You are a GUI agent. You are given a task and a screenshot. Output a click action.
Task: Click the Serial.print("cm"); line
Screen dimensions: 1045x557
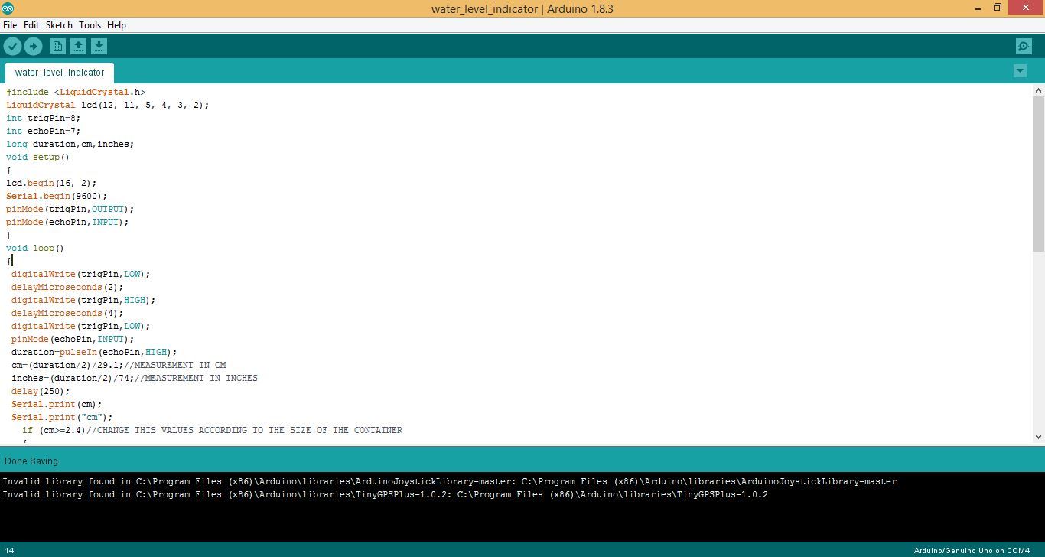pos(62,417)
